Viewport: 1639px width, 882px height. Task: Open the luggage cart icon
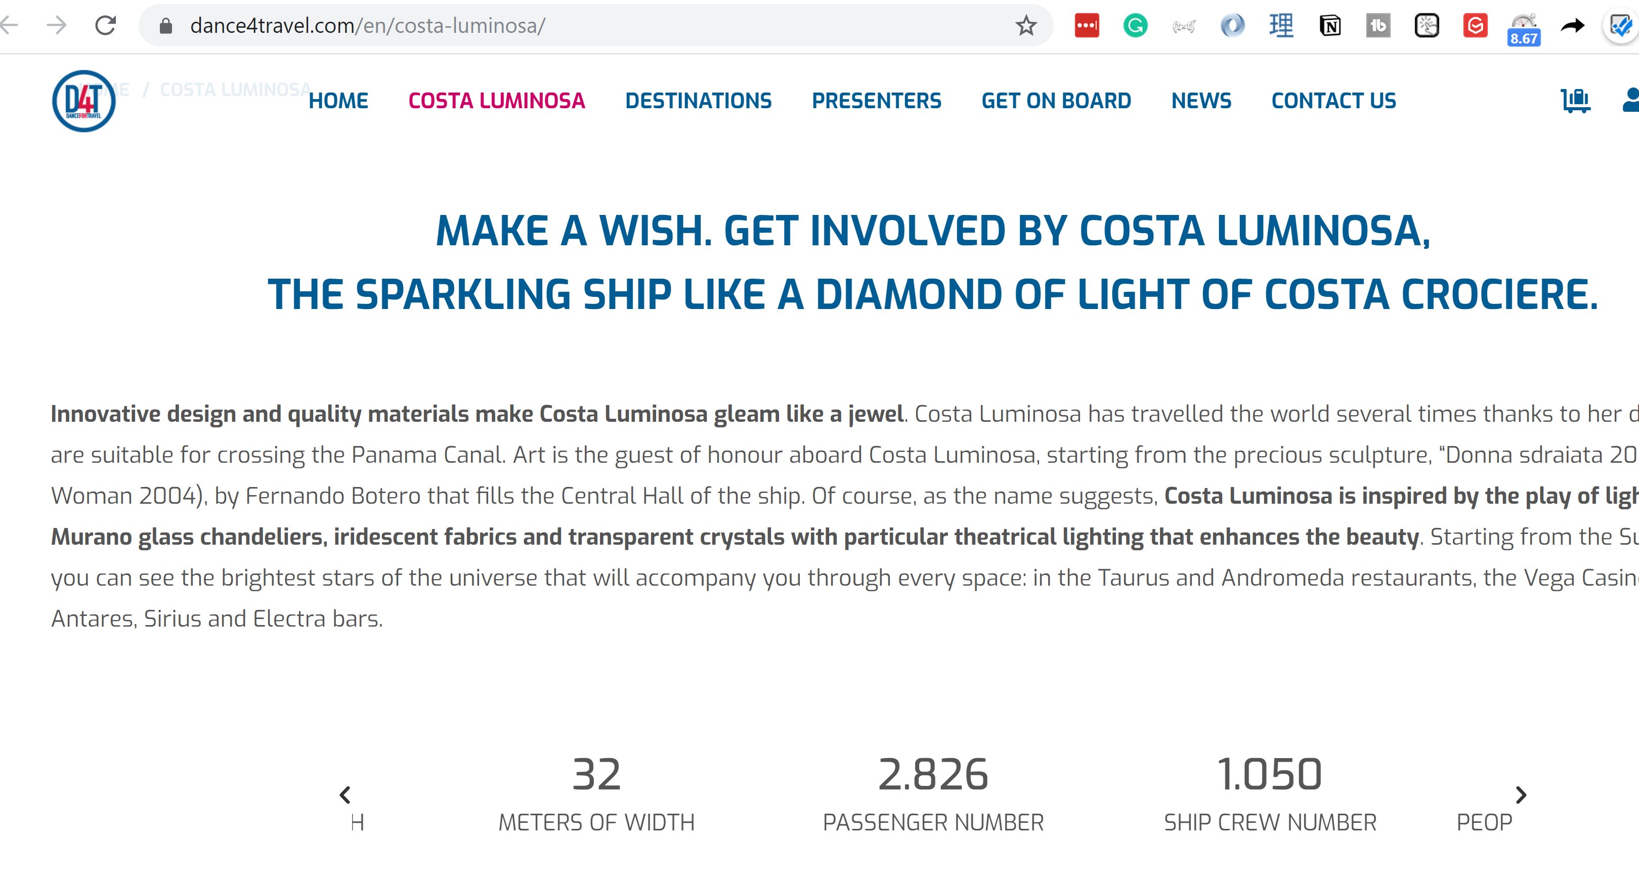coord(1575,101)
